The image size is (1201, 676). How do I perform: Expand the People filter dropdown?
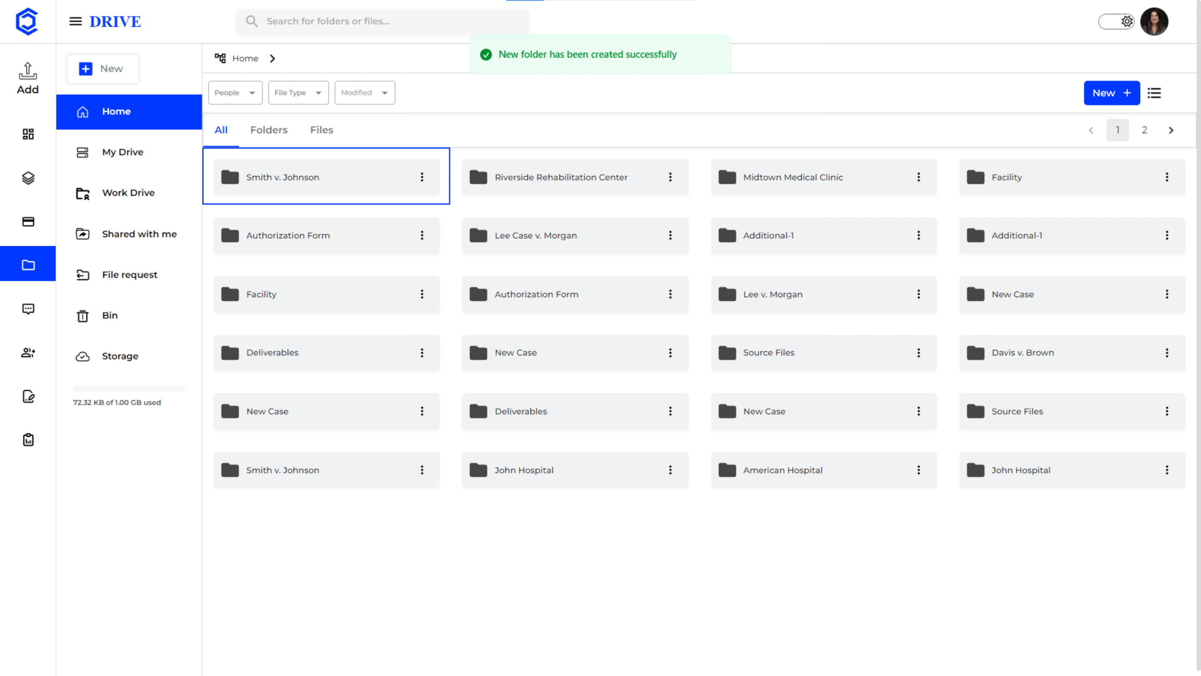pos(235,92)
